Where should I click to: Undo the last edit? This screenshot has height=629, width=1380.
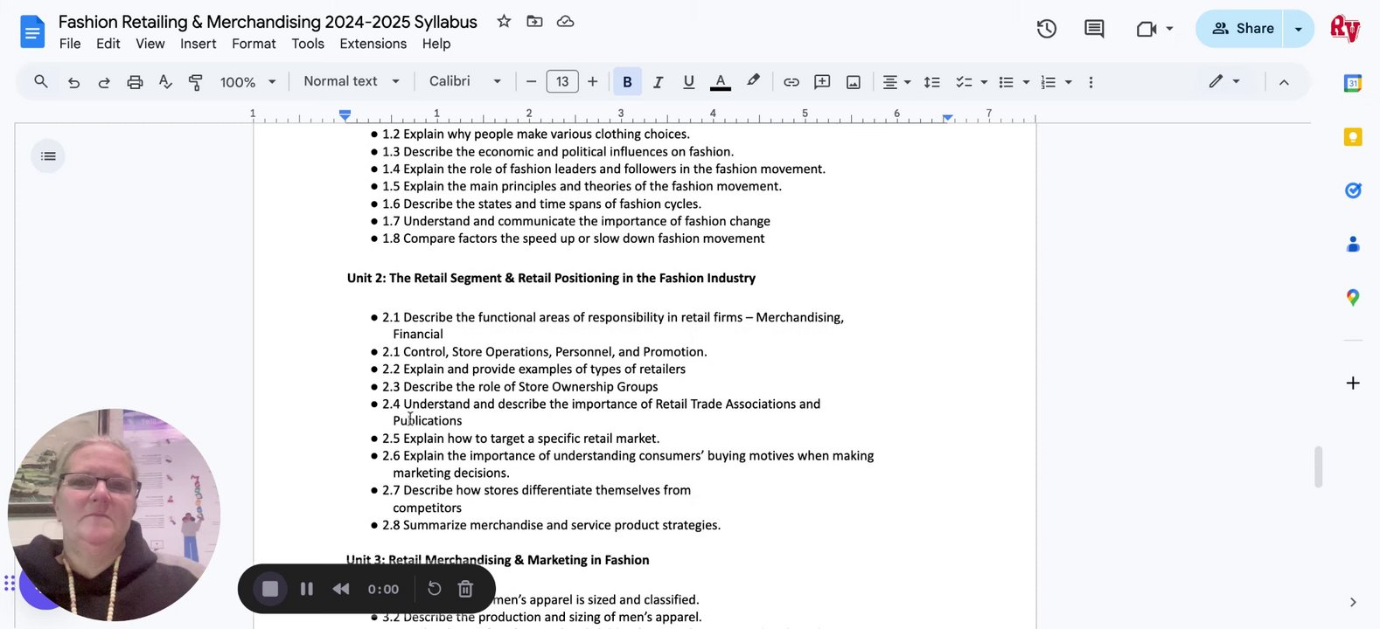[x=73, y=82]
